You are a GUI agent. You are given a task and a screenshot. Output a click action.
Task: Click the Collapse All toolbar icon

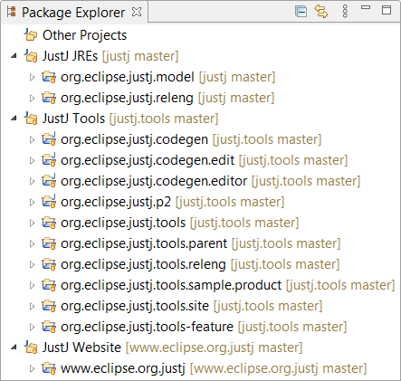(x=301, y=12)
